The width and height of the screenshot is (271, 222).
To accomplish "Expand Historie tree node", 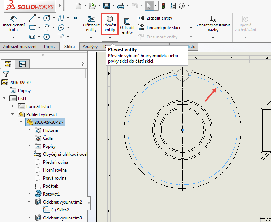I will pos(29,130).
